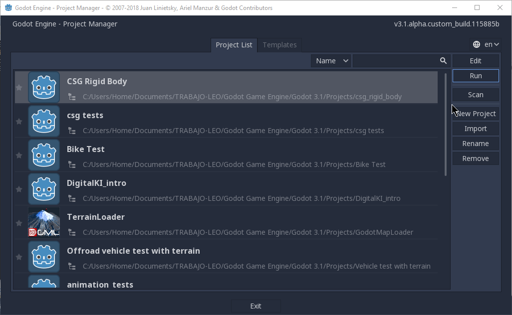Screen dimensions: 512x315
Task: Open folder icon for CSG Rigid Body path
Action: tap(72, 97)
